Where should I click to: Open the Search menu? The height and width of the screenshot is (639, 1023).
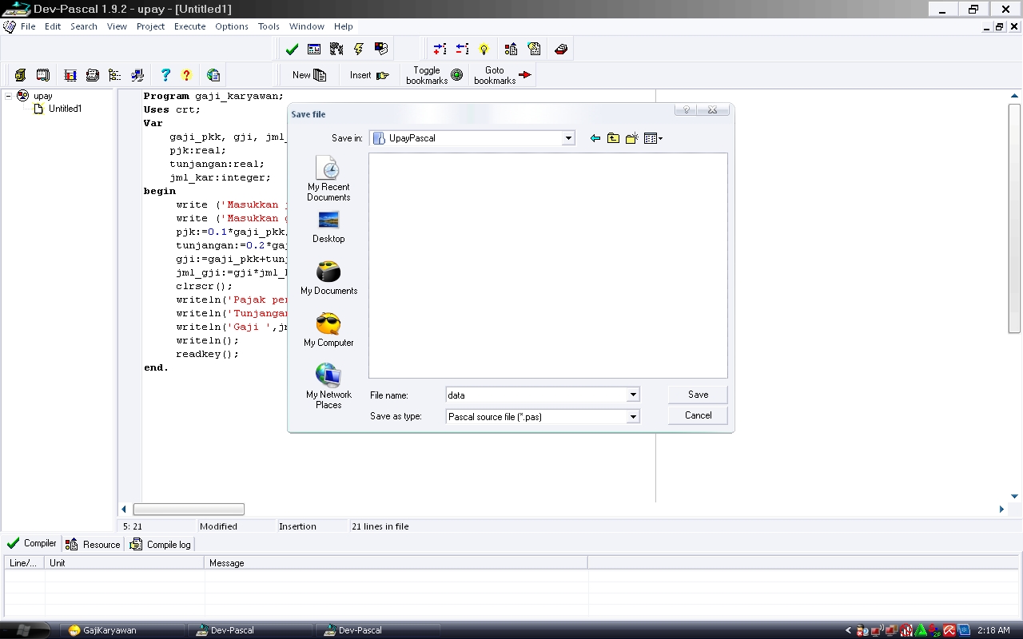pyautogui.click(x=84, y=26)
